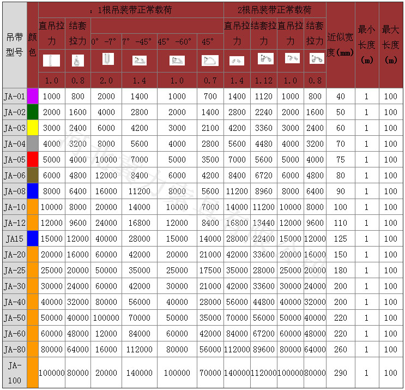Screen dimensions: 405x390
Task: Select the red color swatch for JA-05
Action: pos(32,160)
